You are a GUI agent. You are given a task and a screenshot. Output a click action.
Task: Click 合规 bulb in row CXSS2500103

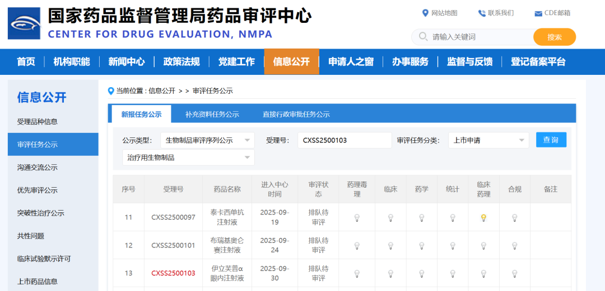coord(514,274)
